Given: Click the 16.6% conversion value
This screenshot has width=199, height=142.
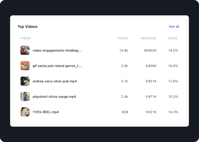Looking at the screenshot, I should (173, 66).
